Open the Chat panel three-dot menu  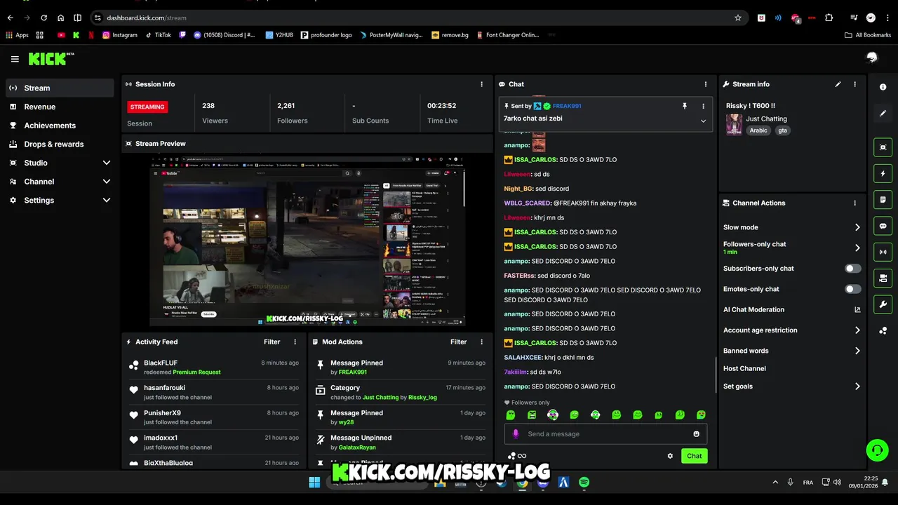point(706,84)
